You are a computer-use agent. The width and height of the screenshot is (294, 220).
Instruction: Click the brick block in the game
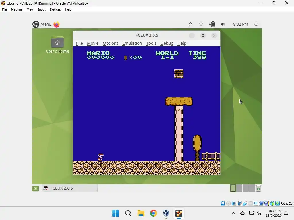pos(179,74)
